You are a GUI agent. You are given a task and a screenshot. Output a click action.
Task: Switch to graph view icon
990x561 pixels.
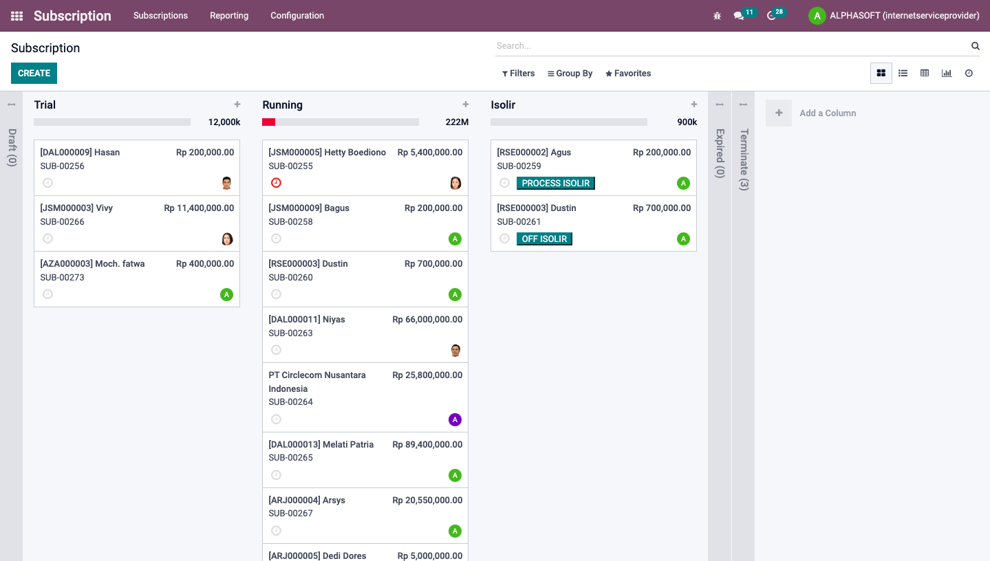pos(947,73)
